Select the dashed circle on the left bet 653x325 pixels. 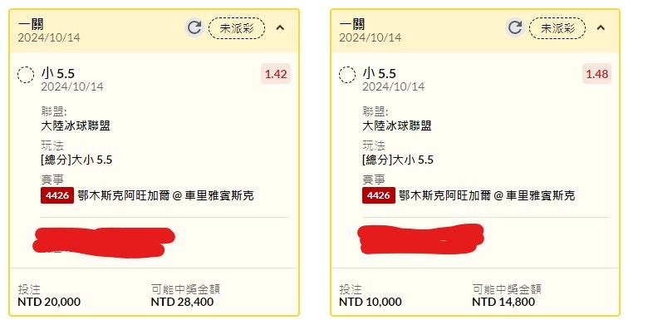tap(26, 75)
